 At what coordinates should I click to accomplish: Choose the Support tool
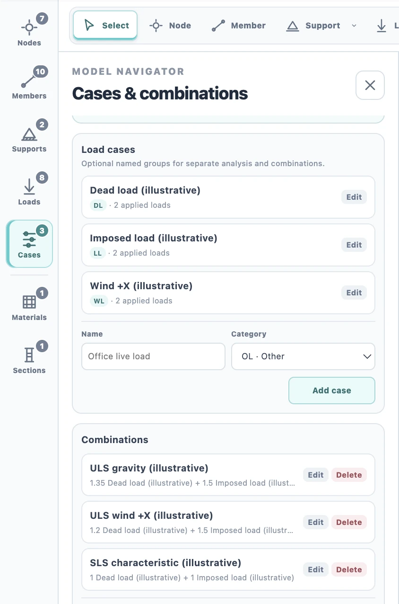pyautogui.click(x=313, y=26)
